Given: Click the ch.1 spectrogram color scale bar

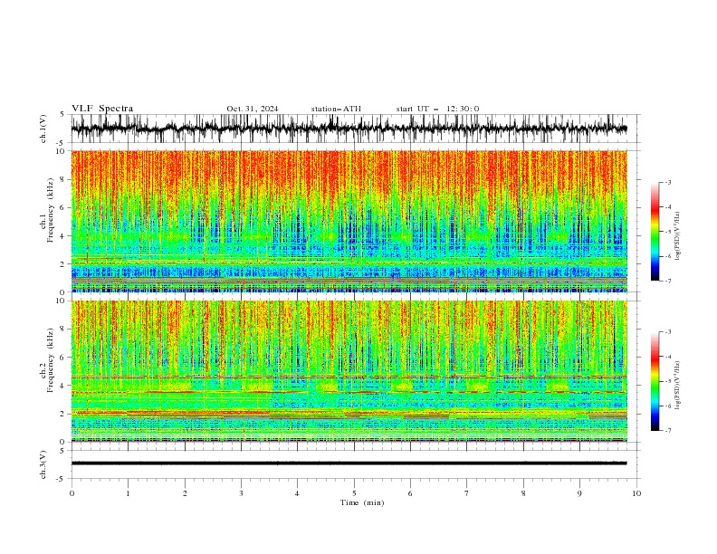Looking at the screenshot, I should tap(655, 232).
